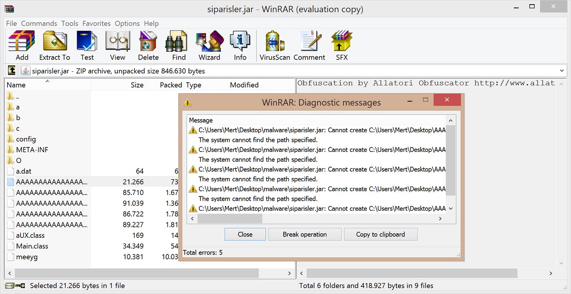Screen dimensions: 571x294
Task: Select the folder named b
Action: pos(18,118)
